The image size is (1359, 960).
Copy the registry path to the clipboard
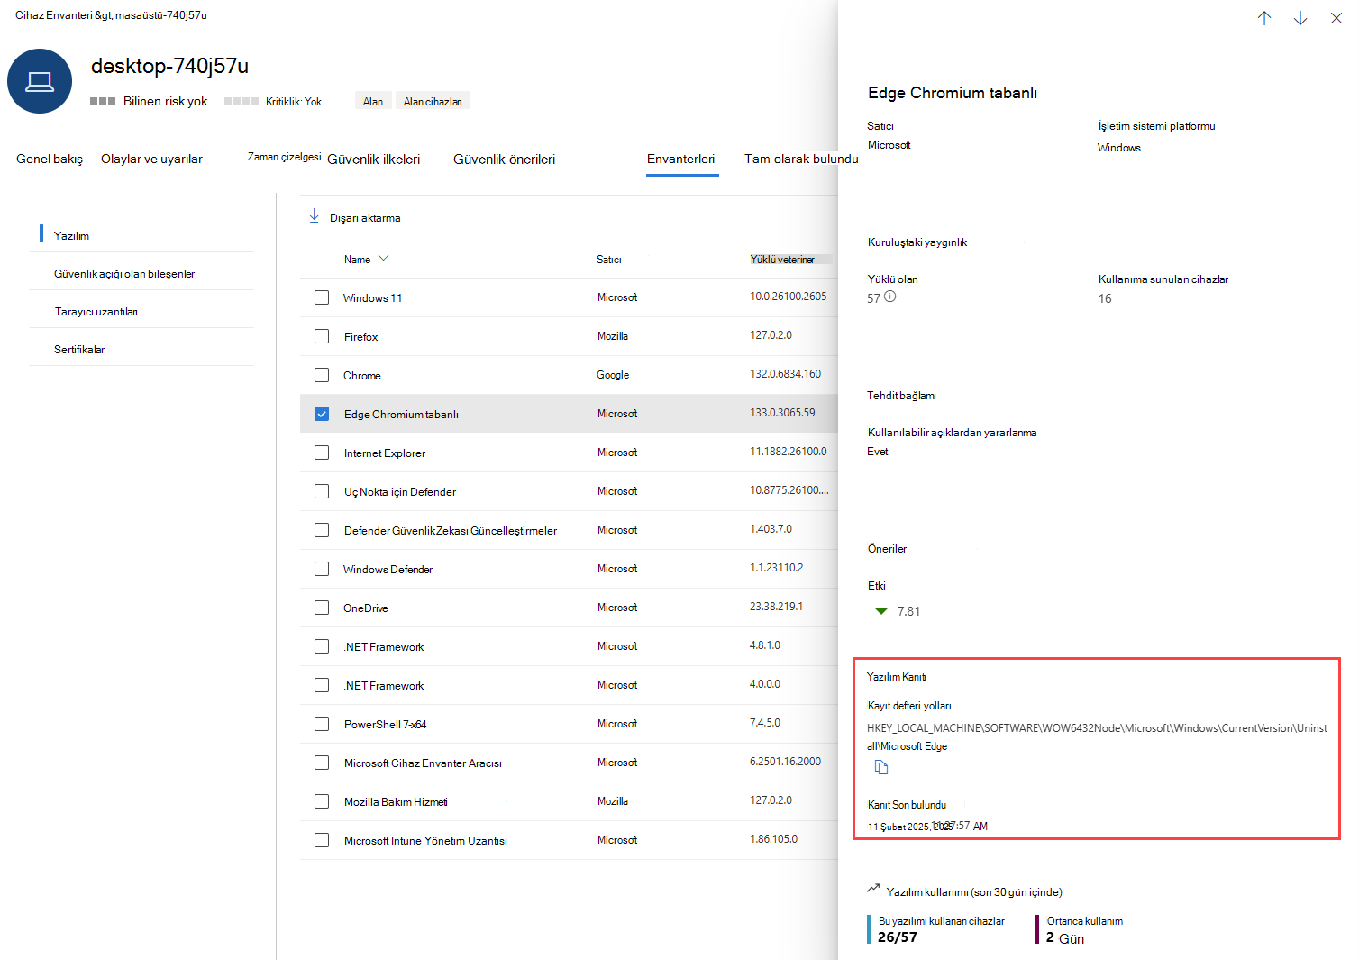pos(881,767)
